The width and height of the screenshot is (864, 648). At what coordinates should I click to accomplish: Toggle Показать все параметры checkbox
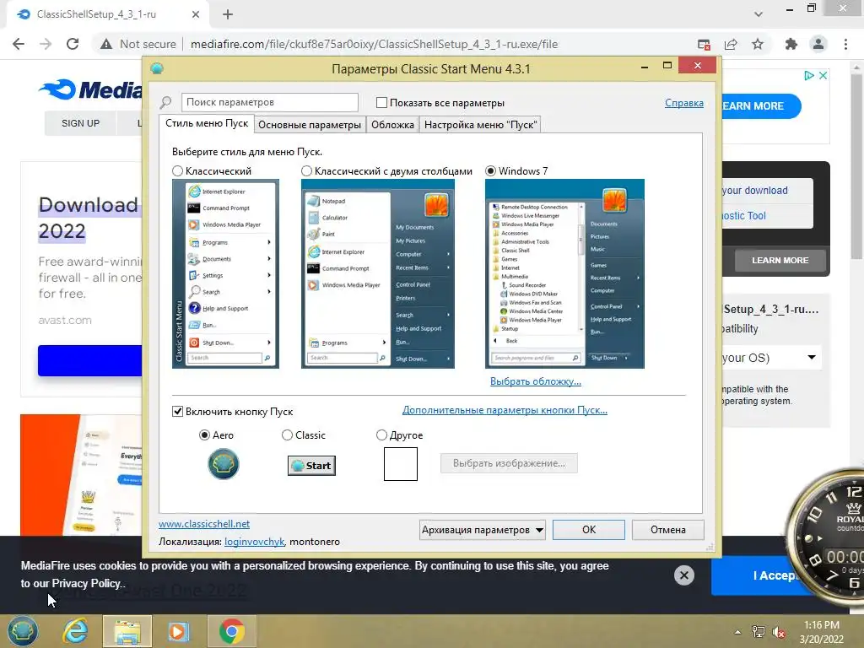[381, 102]
